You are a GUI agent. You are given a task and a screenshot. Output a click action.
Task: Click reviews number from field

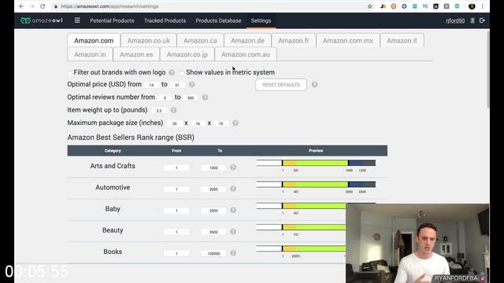click(165, 97)
